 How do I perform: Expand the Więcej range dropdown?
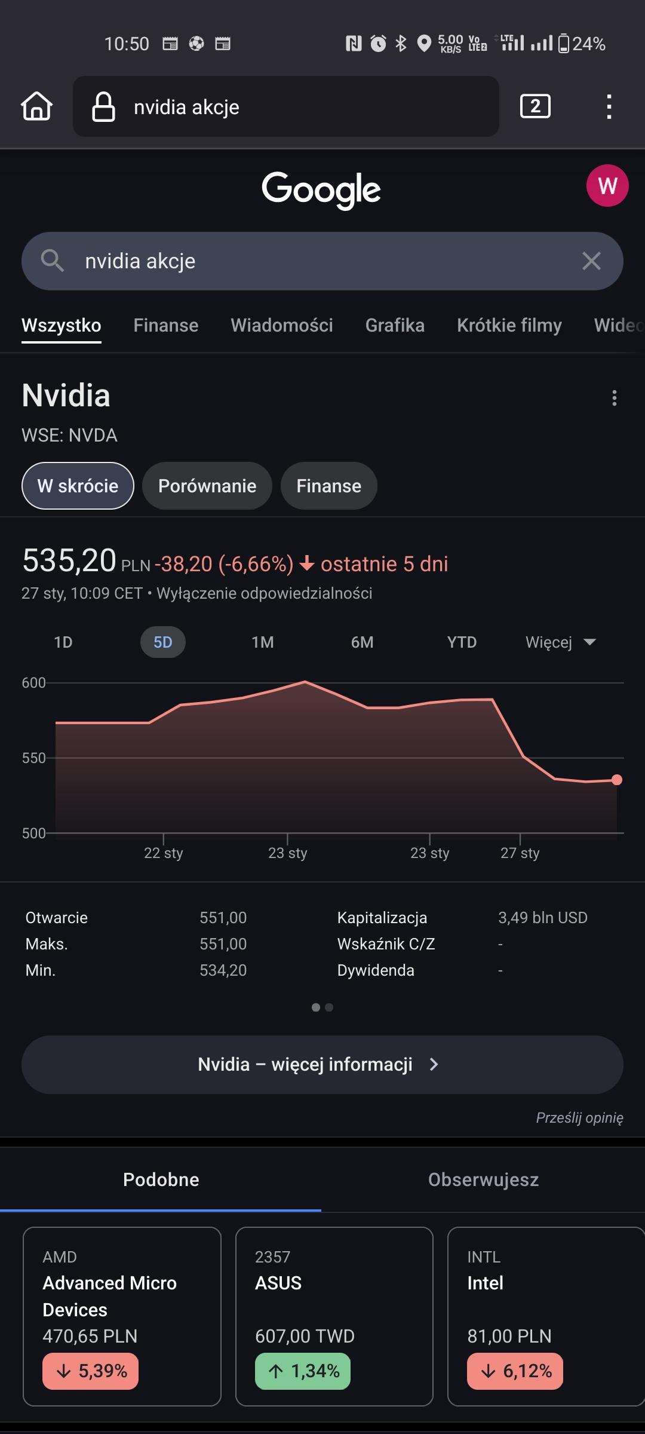click(560, 642)
